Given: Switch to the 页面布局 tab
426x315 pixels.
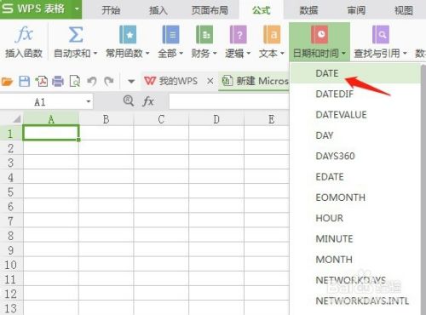Looking at the screenshot, I should point(210,10).
